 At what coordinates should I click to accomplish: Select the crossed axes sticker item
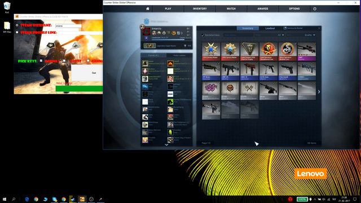[249, 90]
